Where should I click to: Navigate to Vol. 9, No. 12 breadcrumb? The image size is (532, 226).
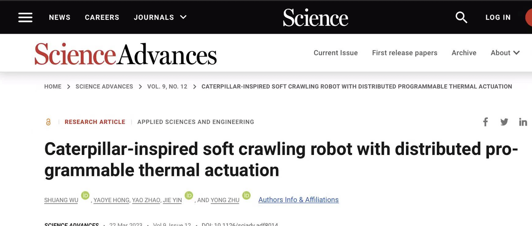167,86
